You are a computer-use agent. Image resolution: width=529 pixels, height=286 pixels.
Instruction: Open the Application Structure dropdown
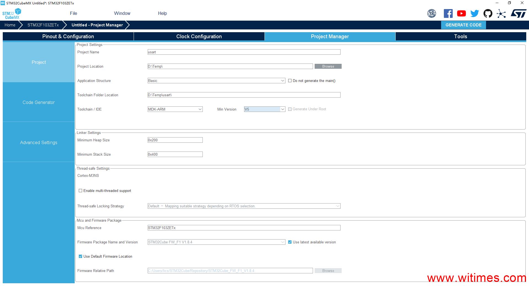[x=216, y=81]
